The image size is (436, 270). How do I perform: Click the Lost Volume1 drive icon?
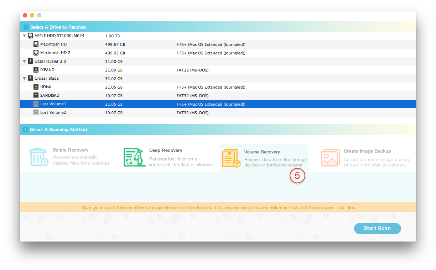(x=36, y=104)
